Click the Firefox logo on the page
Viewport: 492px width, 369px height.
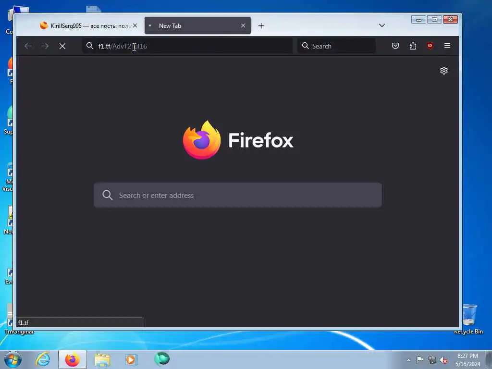pos(202,140)
